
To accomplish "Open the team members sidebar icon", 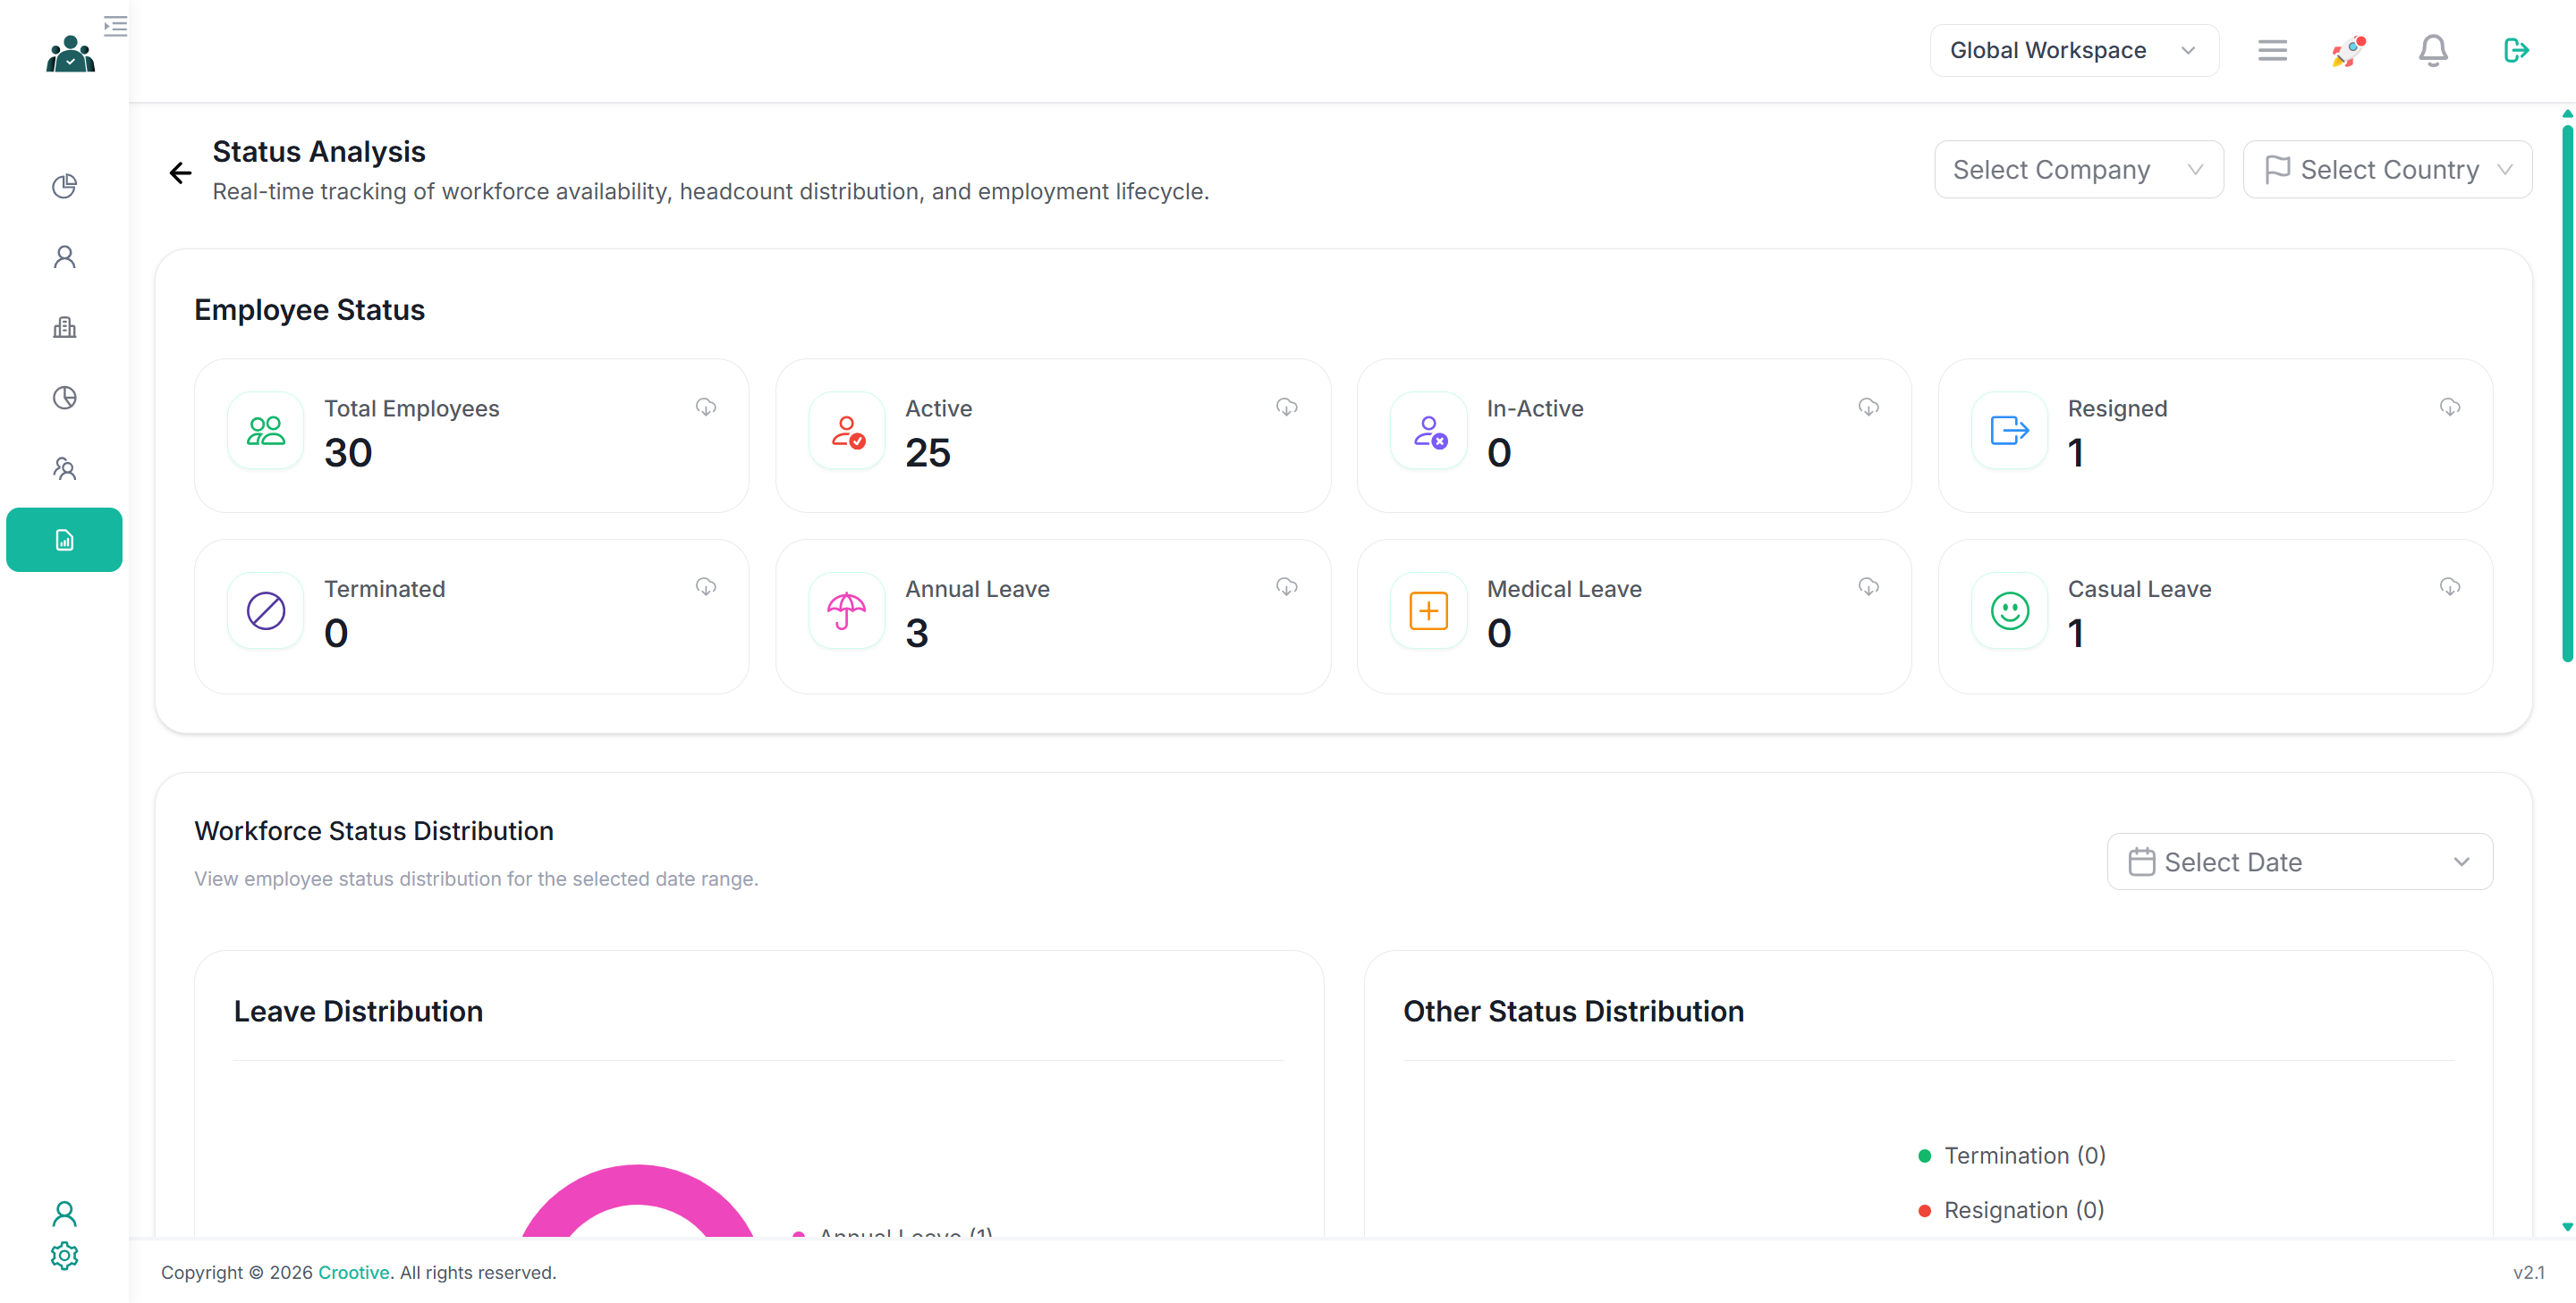I will (x=65, y=468).
